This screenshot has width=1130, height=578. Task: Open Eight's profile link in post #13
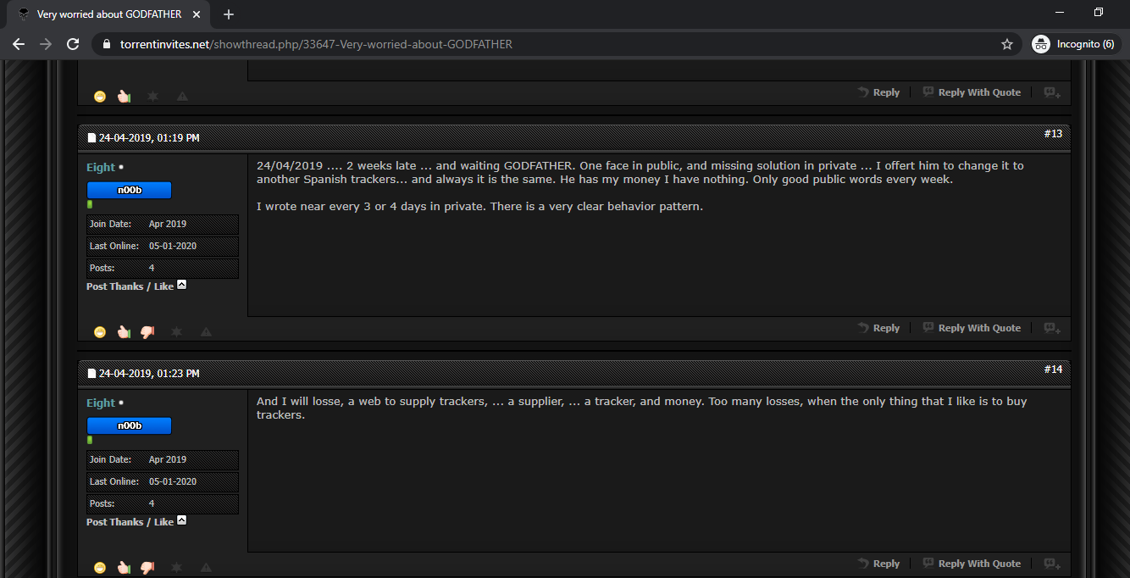click(101, 167)
